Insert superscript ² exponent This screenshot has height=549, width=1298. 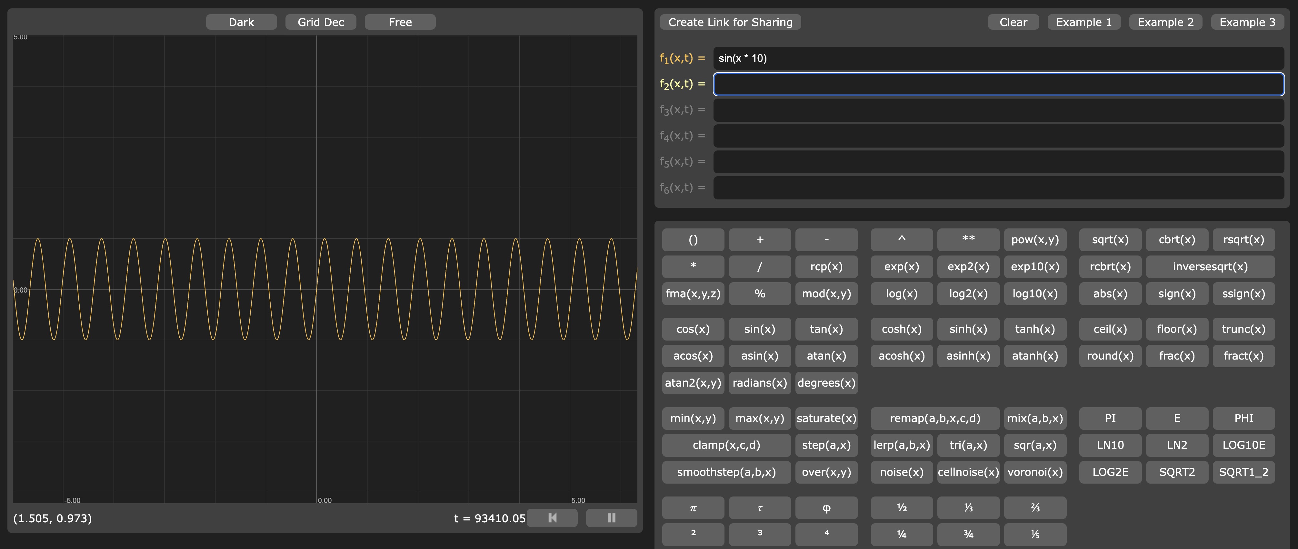click(693, 534)
